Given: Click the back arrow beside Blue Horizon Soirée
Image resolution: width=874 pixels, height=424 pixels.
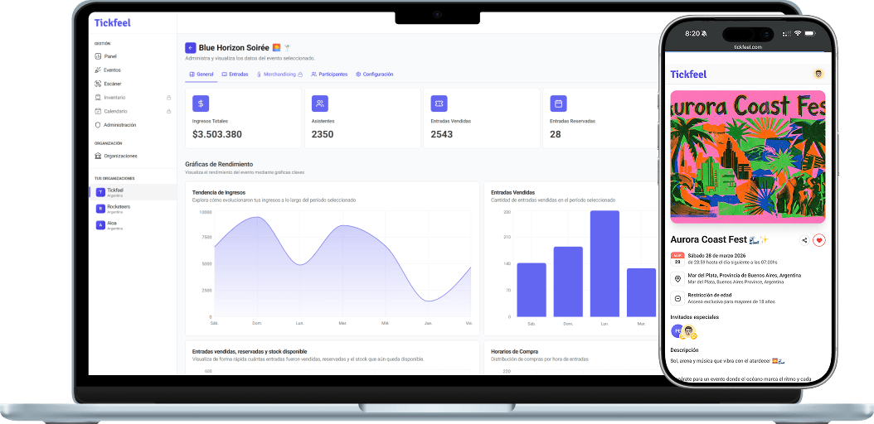Looking at the screenshot, I should click(191, 48).
